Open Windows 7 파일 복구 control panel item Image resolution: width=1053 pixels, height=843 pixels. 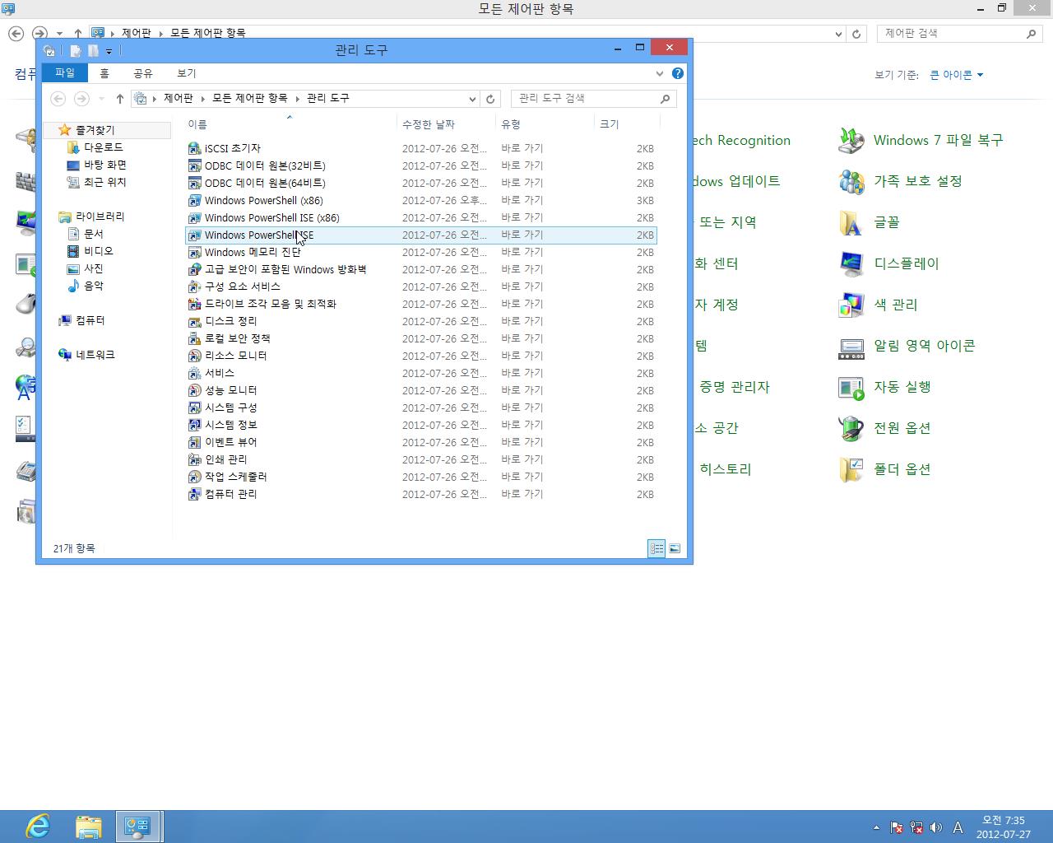tap(921, 141)
